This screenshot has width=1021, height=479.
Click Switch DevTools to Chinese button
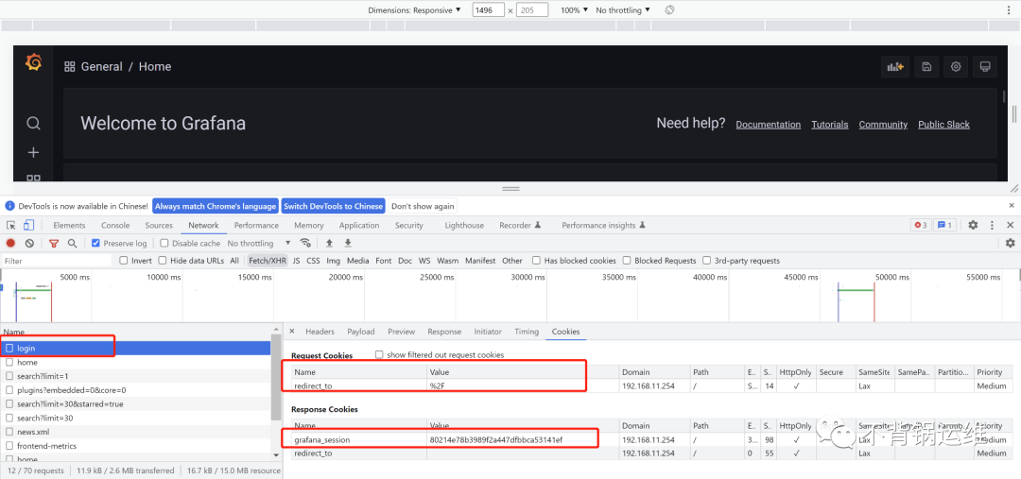click(333, 206)
